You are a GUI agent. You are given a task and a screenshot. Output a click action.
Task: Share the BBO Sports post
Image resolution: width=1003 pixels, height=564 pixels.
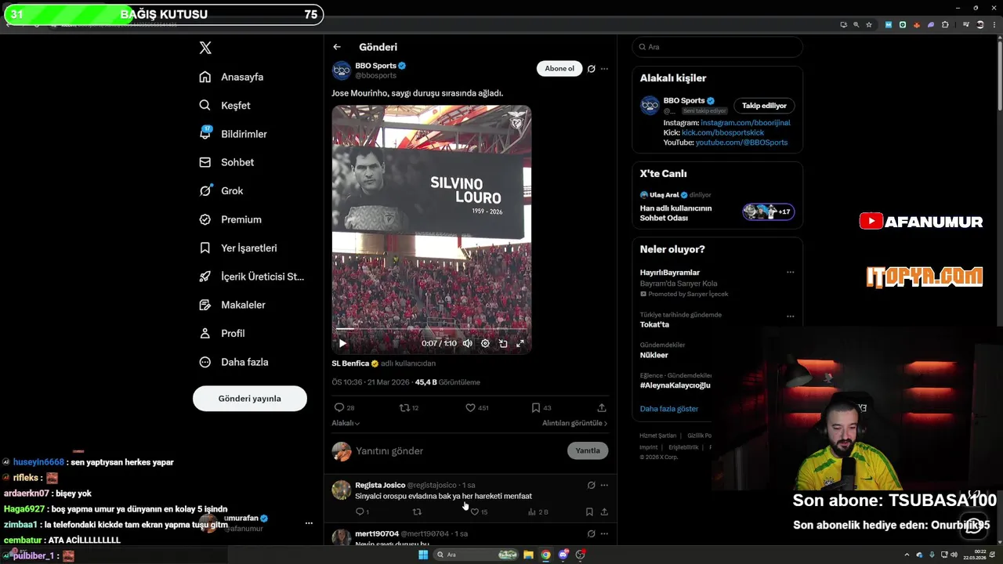(602, 407)
